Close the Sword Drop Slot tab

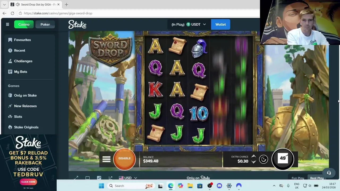(58, 5)
